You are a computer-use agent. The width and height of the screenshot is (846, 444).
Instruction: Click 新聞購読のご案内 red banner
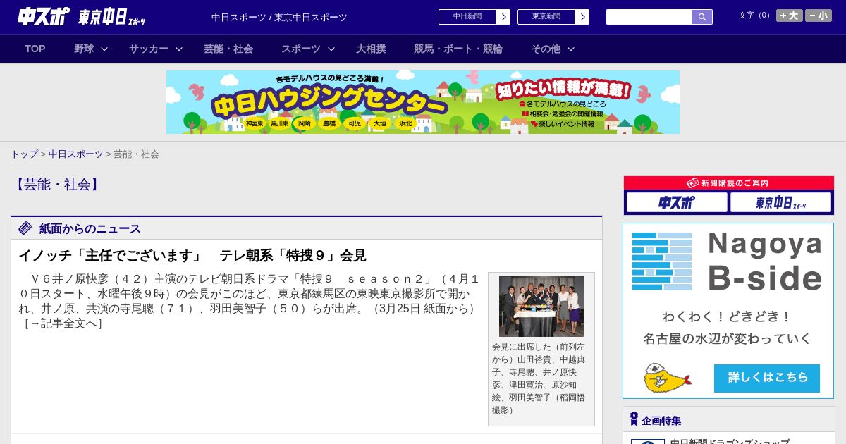pyautogui.click(x=729, y=183)
